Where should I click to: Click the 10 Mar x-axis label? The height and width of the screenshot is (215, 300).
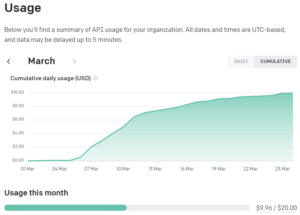point(123,169)
